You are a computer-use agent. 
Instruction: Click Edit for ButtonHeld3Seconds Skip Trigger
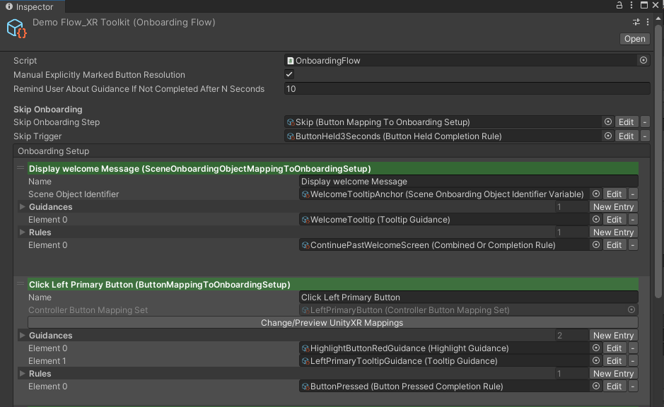[x=626, y=136]
